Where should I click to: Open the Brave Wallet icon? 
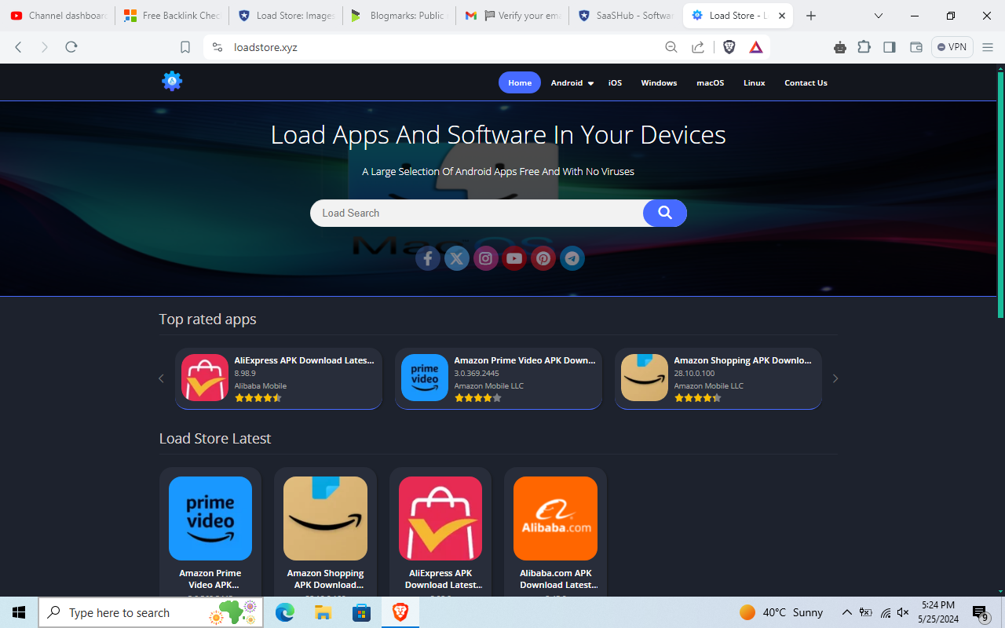(x=915, y=47)
